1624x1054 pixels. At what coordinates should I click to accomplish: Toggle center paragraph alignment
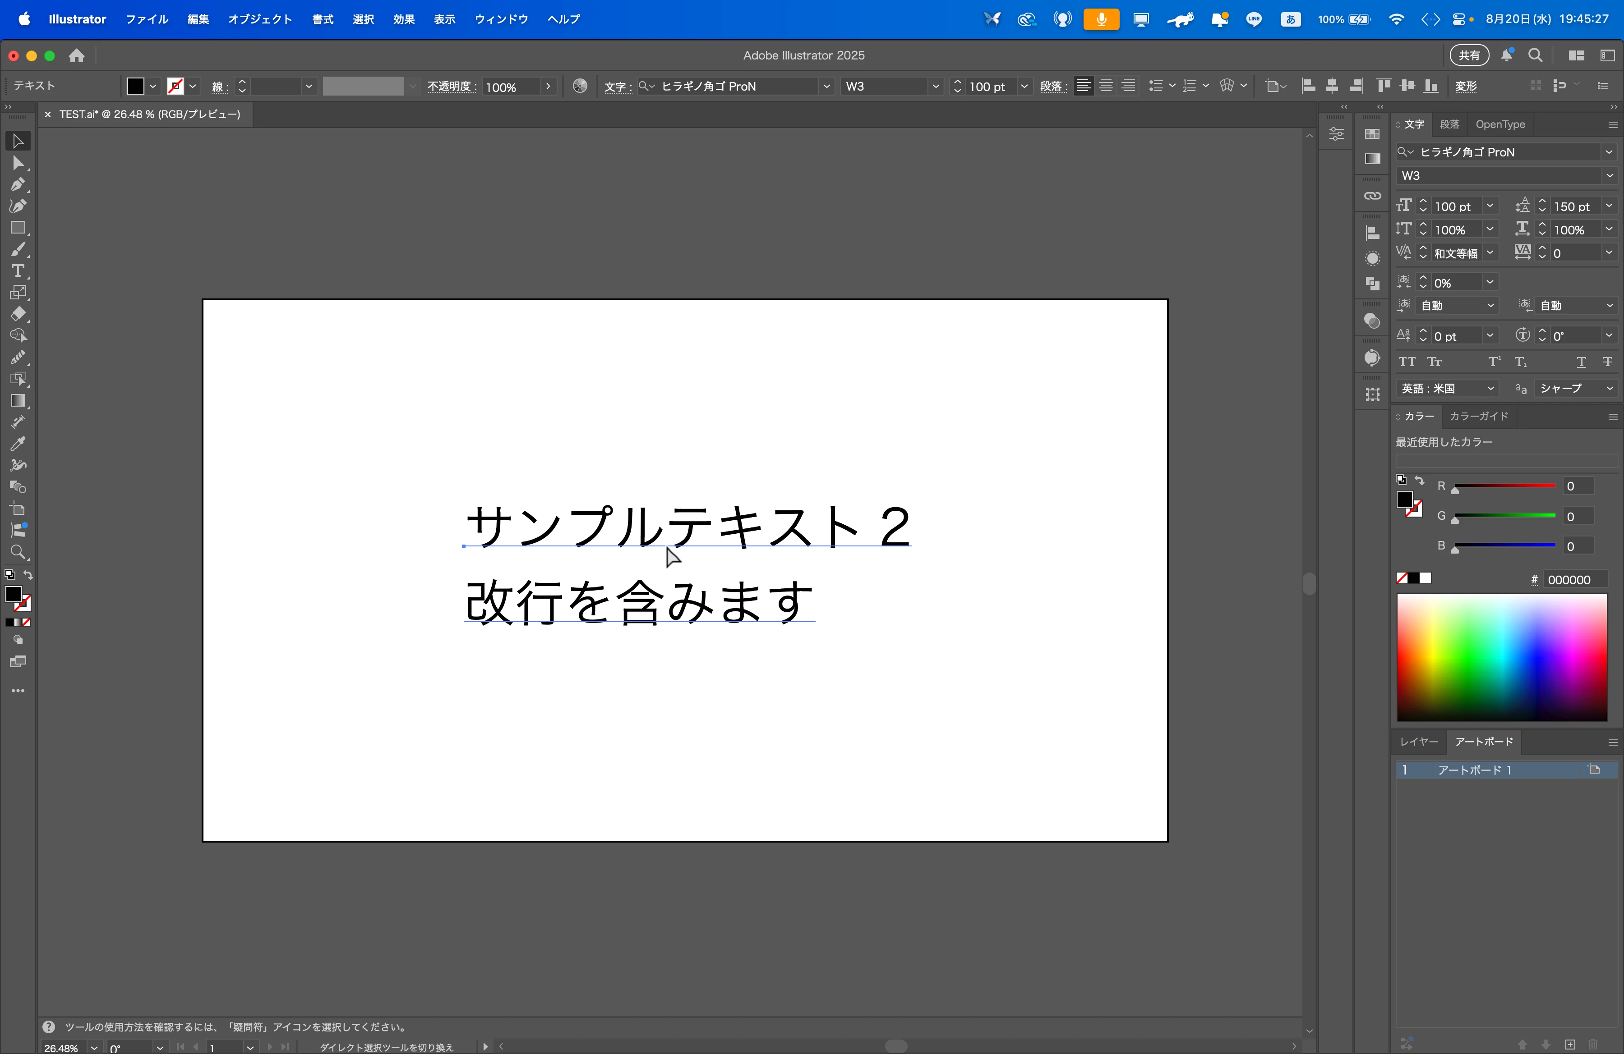(1106, 86)
